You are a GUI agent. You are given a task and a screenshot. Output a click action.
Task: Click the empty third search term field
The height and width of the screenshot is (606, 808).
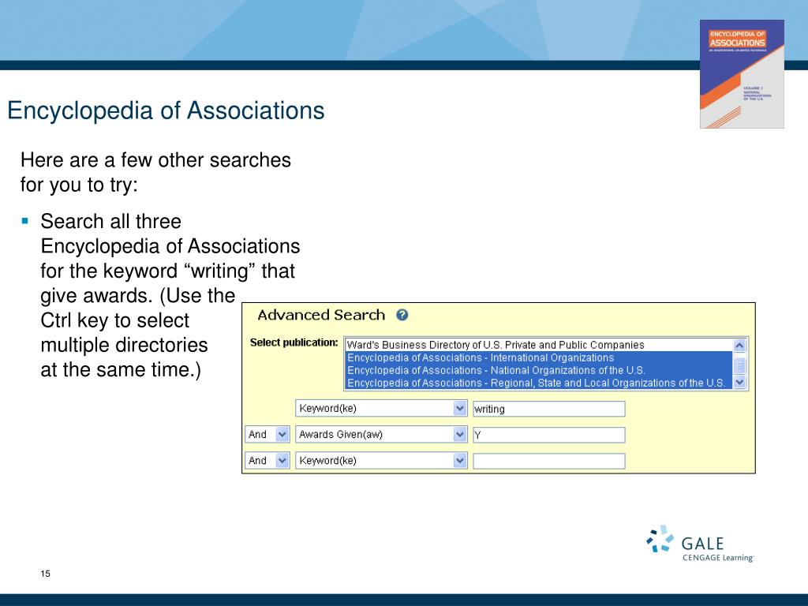549,461
